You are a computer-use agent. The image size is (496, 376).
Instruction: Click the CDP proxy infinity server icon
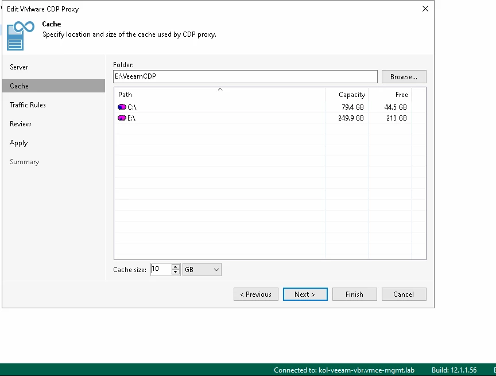[x=20, y=36]
